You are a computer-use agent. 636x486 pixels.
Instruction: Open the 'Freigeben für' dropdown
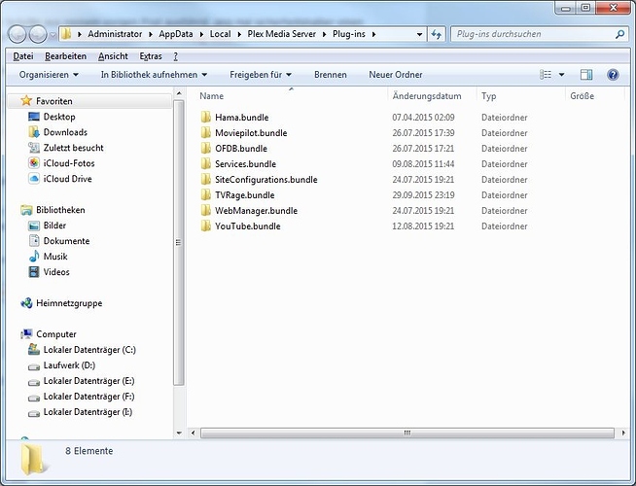click(261, 75)
